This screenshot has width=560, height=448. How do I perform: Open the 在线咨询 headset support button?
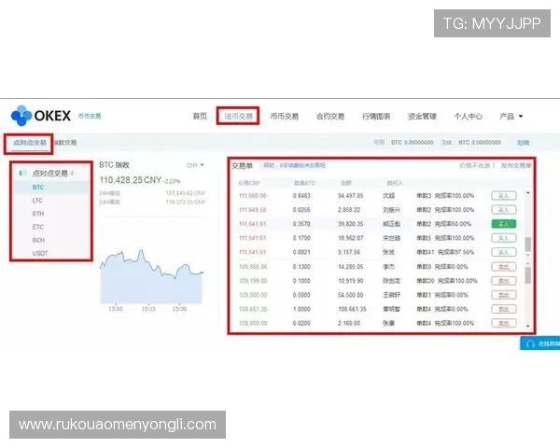[x=540, y=343]
